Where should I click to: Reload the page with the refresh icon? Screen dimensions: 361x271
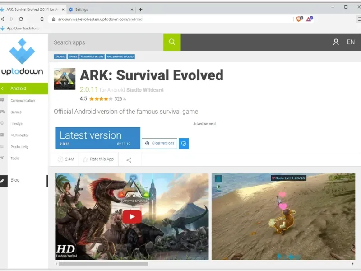pyautogui.click(x=21, y=19)
